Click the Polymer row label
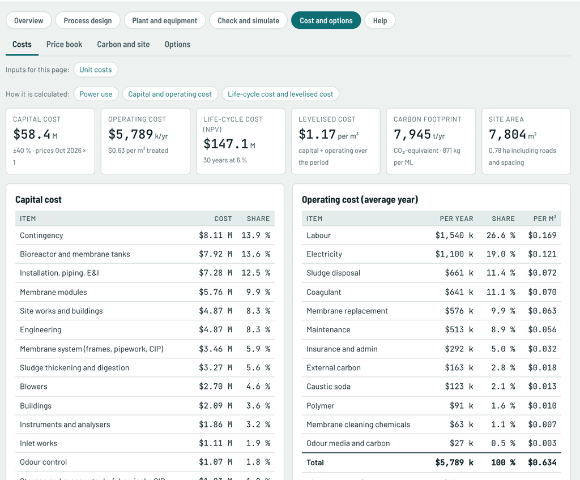 pos(321,406)
